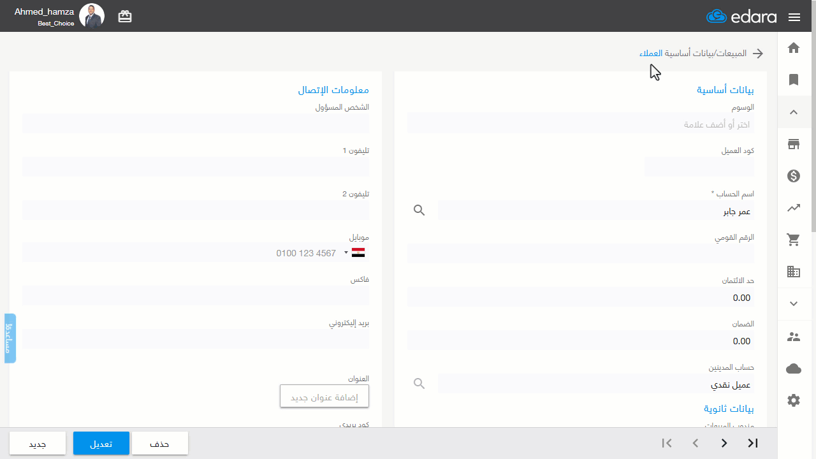Click the اسم الحساب field

(595, 210)
